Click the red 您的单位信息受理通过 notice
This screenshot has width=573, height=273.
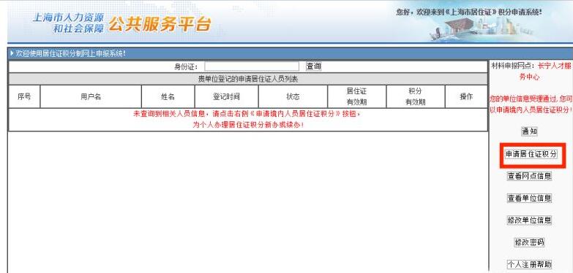[x=531, y=104]
